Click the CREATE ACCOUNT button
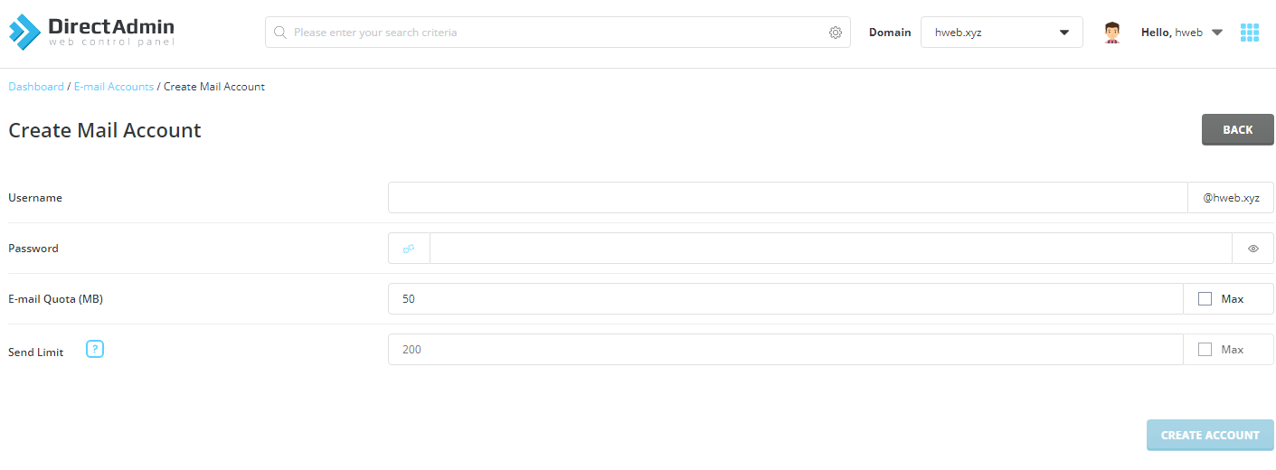Image resolution: width=1276 pixels, height=470 pixels. (1209, 435)
